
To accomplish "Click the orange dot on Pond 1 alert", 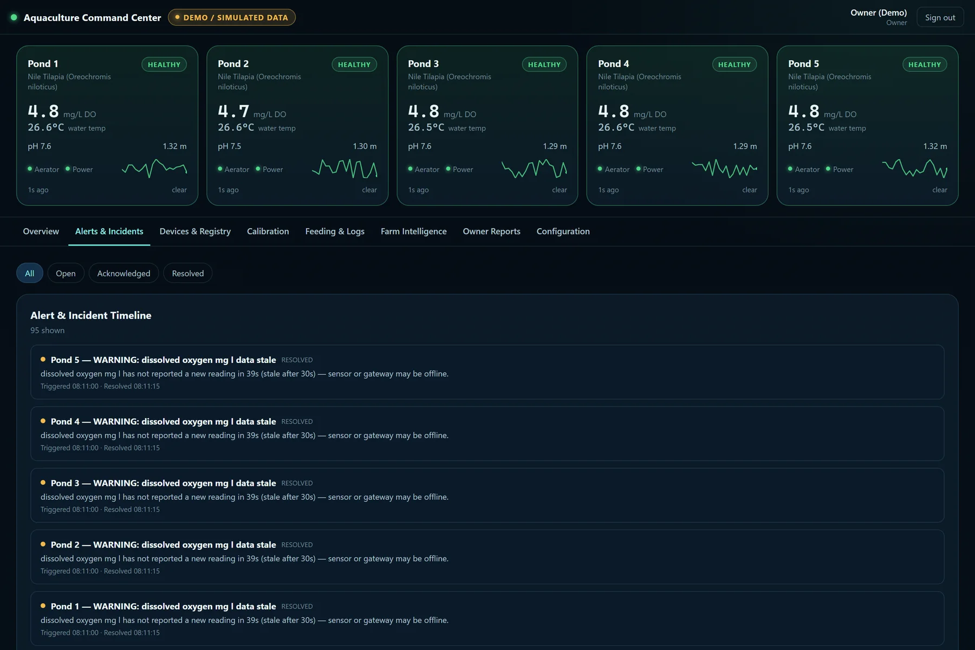I will (43, 606).
